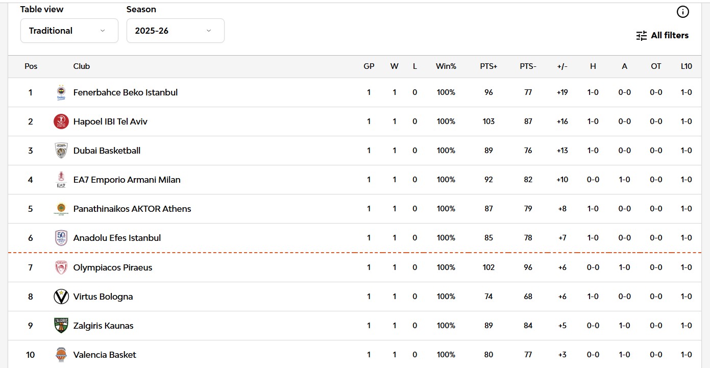
Task: Open the info icon at top right
Action: tap(682, 12)
